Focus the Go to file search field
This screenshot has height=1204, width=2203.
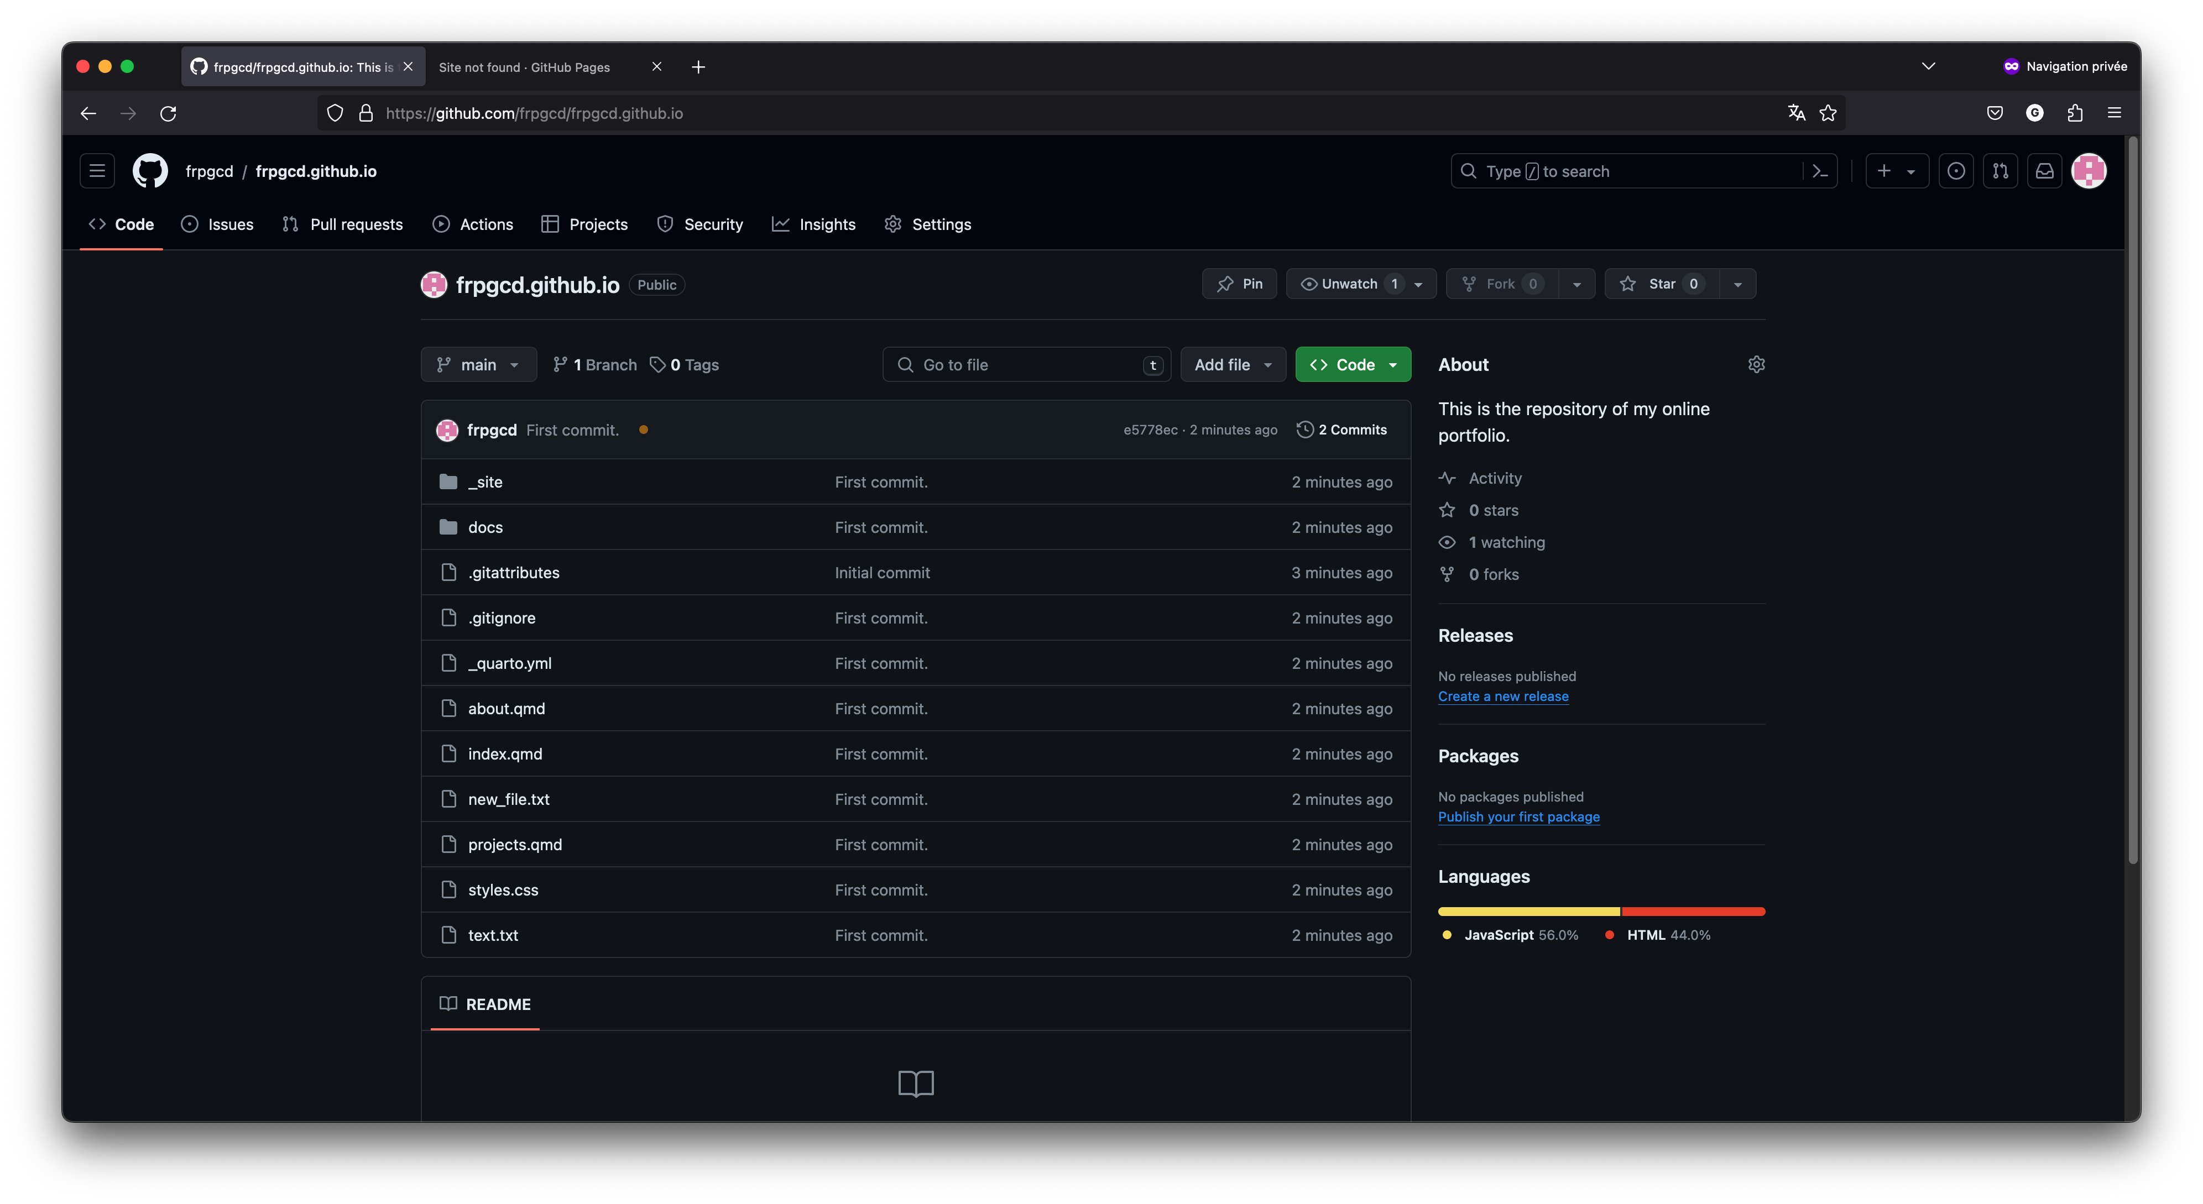pyautogui.click(x=1026, y=364)
